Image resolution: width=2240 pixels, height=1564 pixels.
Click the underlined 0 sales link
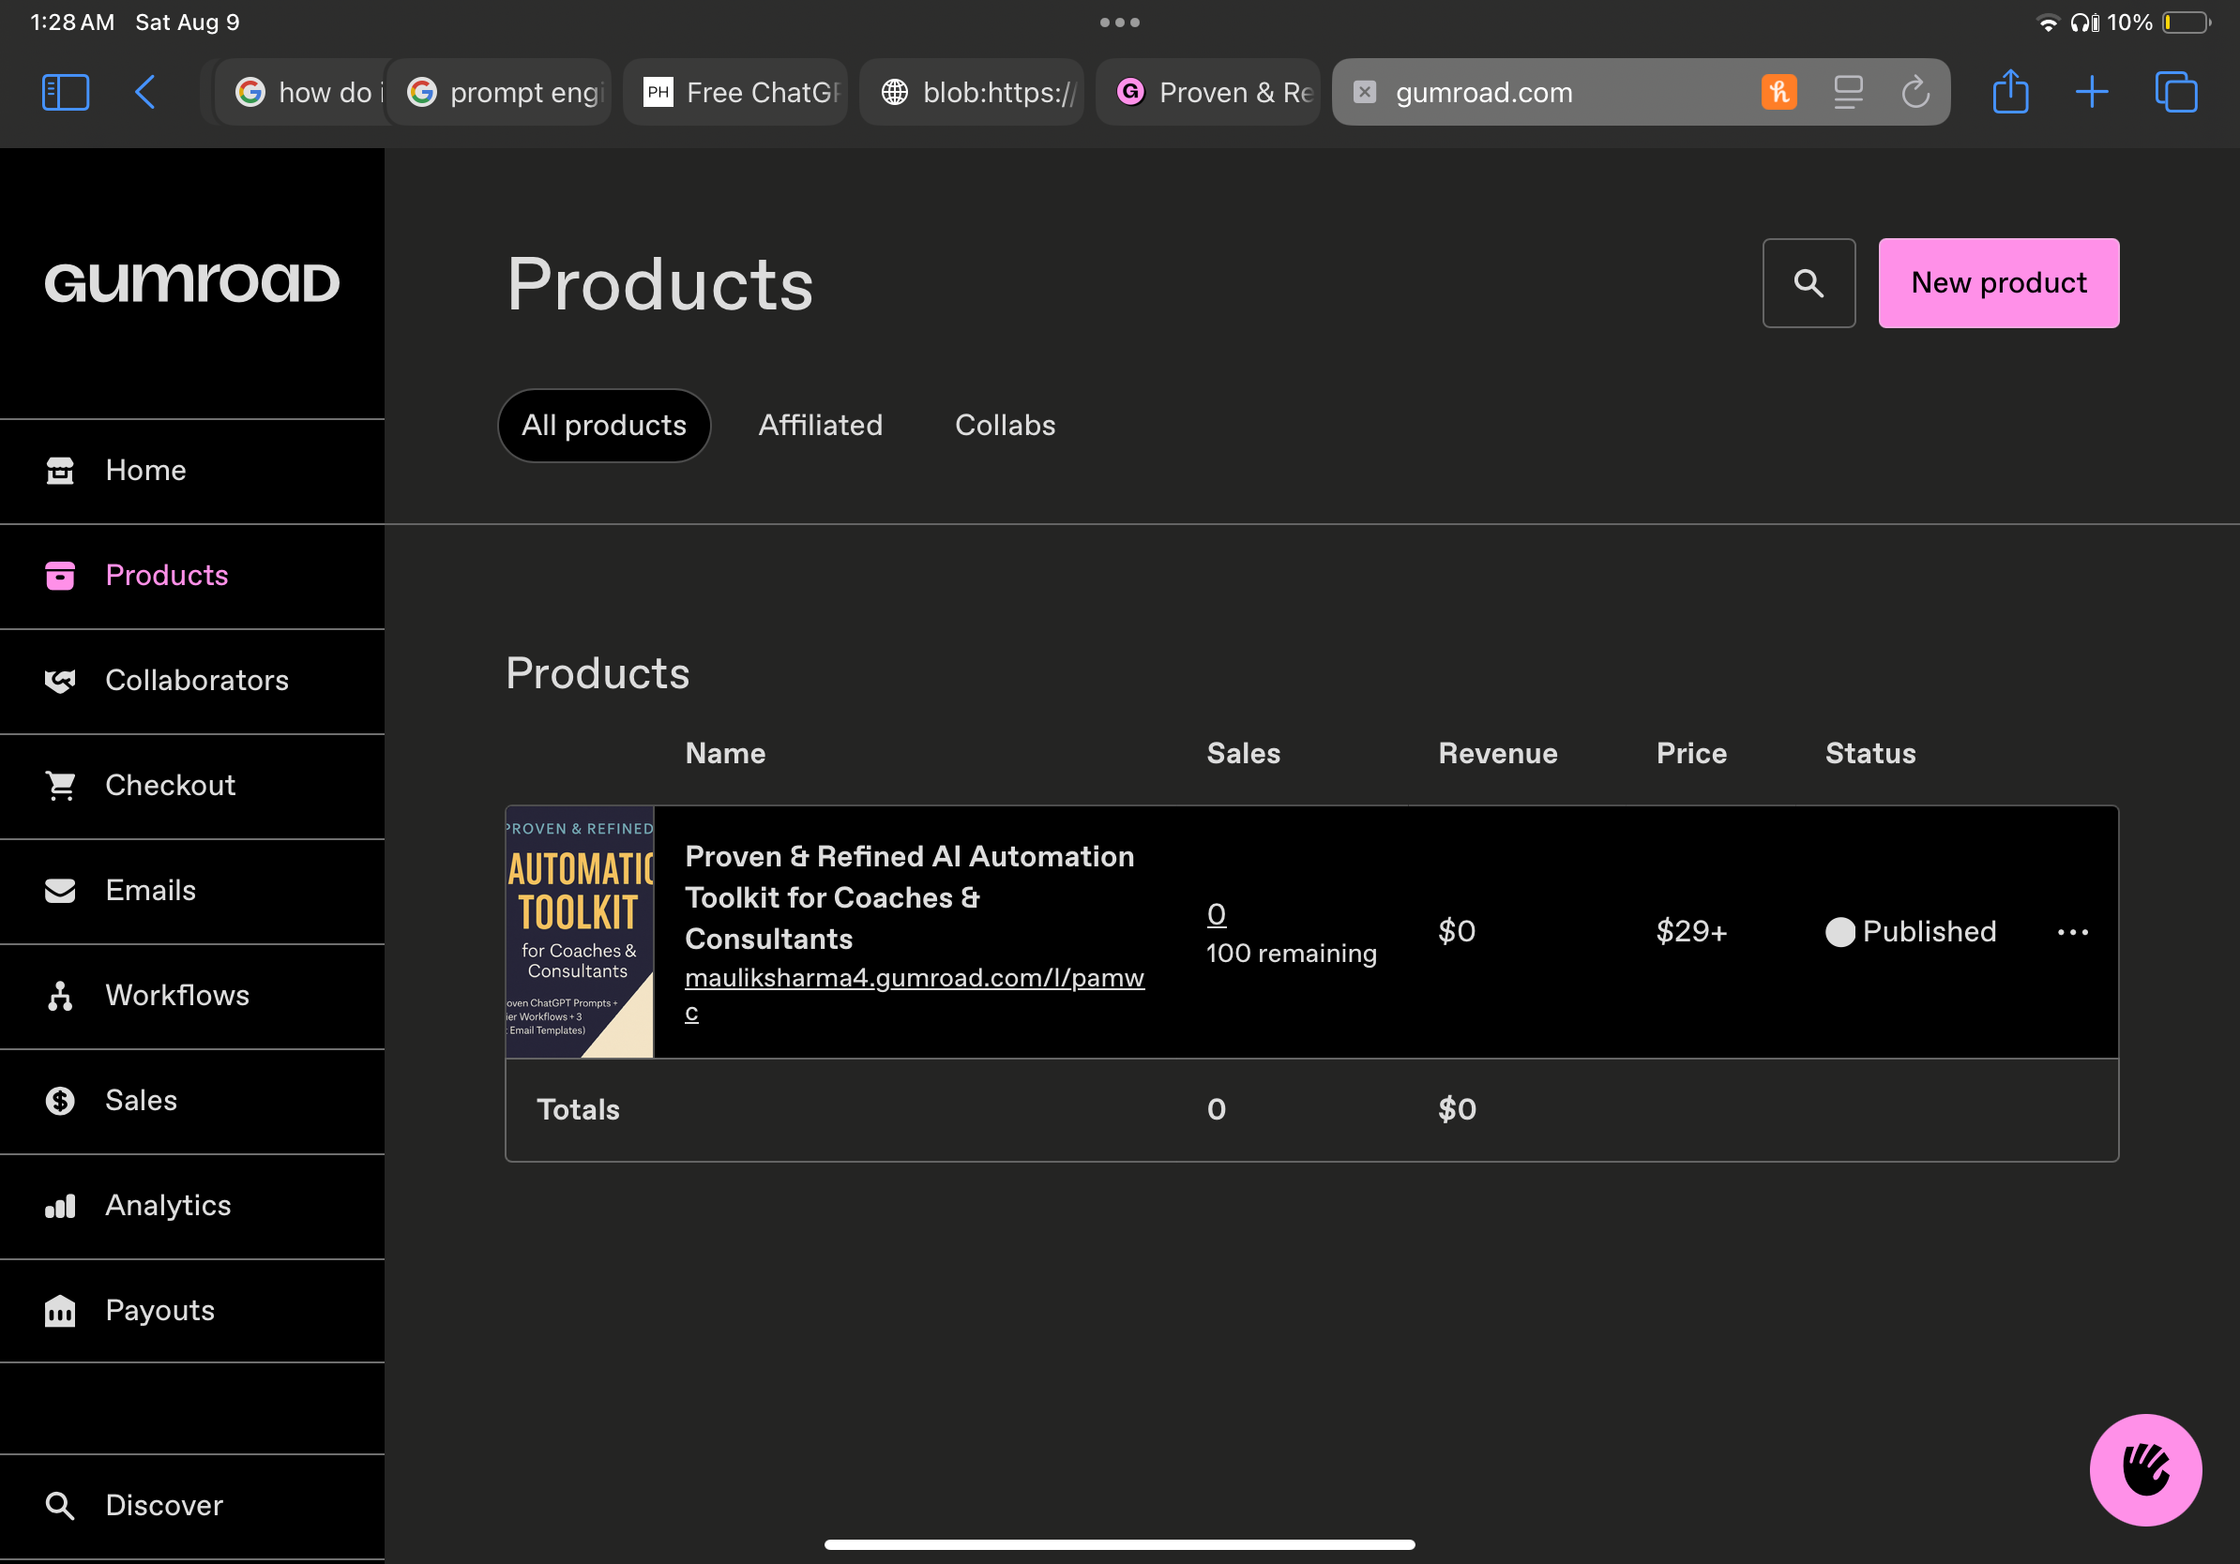(x=1217, y=913)
